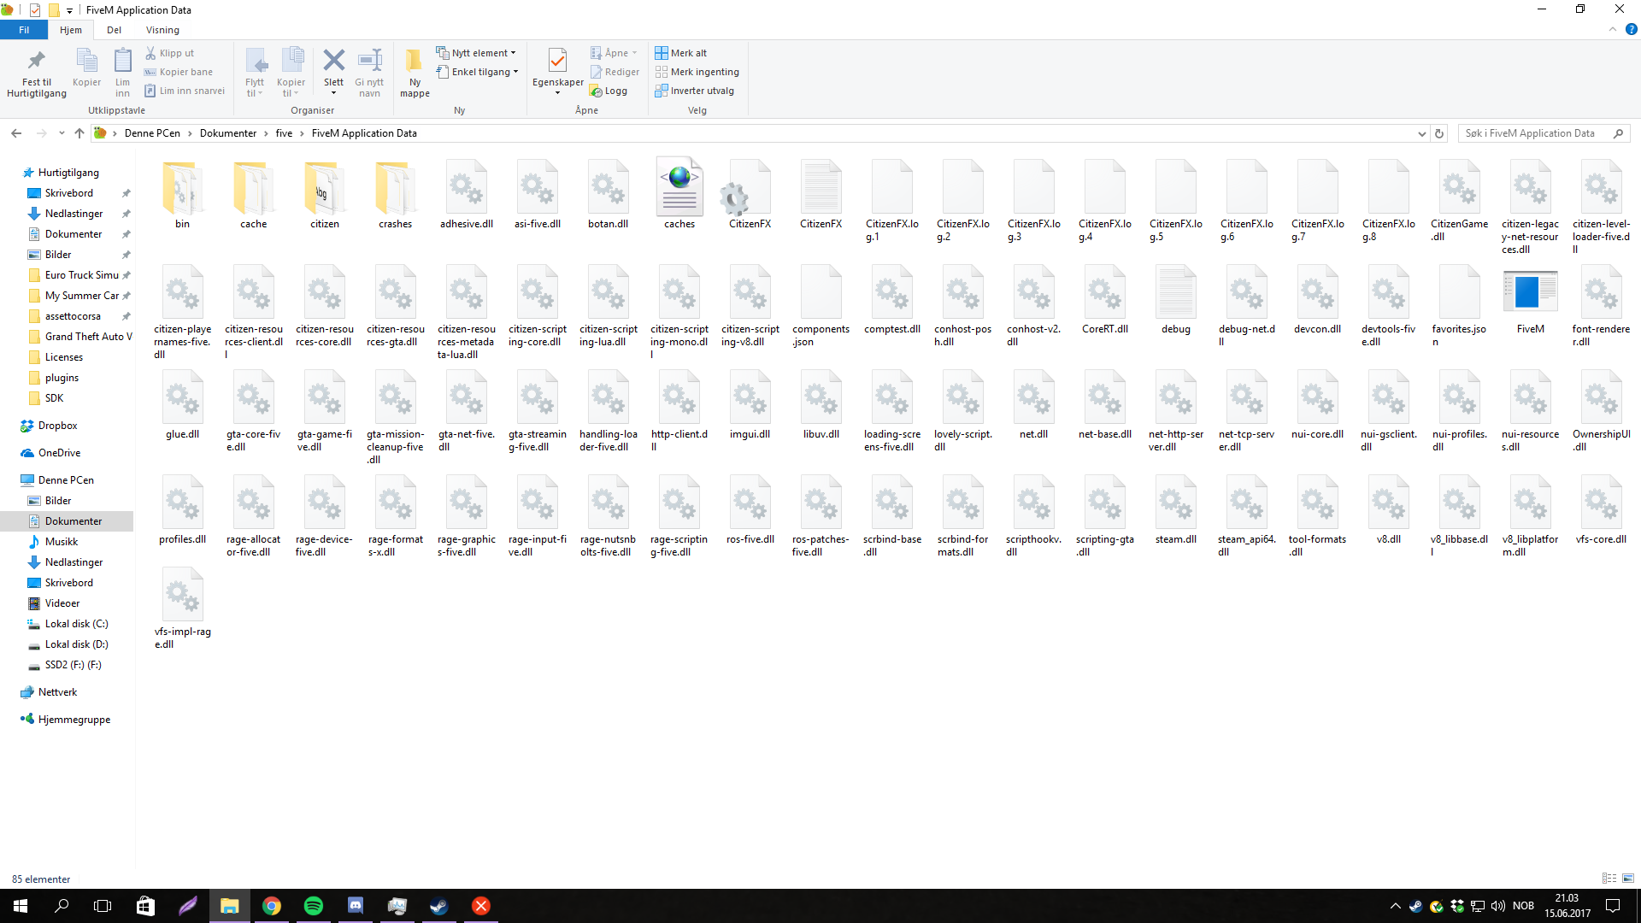Click the Klipp ut (cut) command

click(x=169, y=53)
